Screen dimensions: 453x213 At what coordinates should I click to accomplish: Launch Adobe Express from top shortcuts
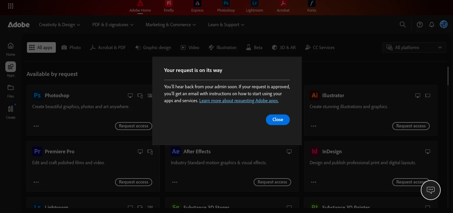[x=197, y=6]
